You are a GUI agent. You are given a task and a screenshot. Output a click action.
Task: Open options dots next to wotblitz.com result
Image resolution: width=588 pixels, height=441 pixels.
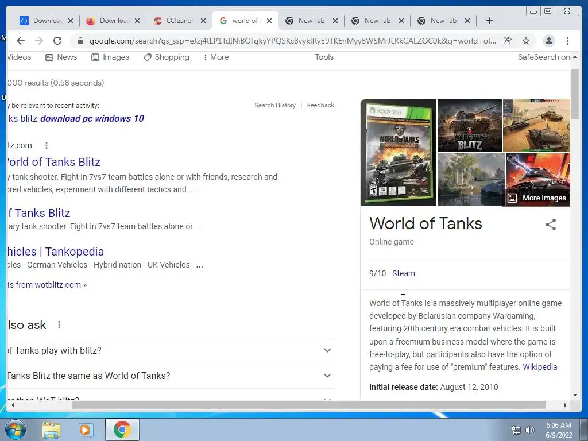[46, 145]
